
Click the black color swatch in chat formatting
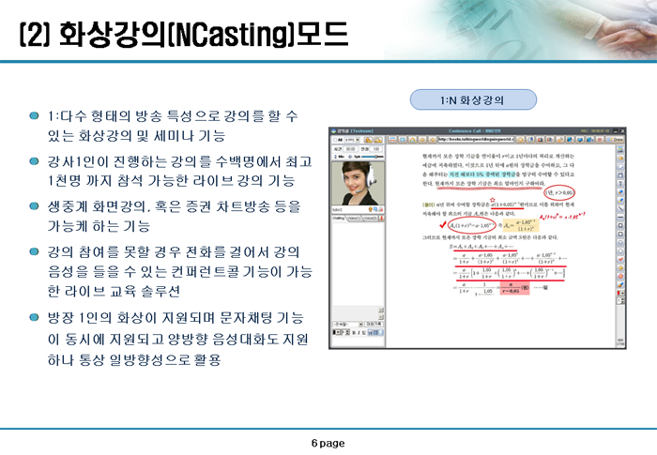pos(334,332)
